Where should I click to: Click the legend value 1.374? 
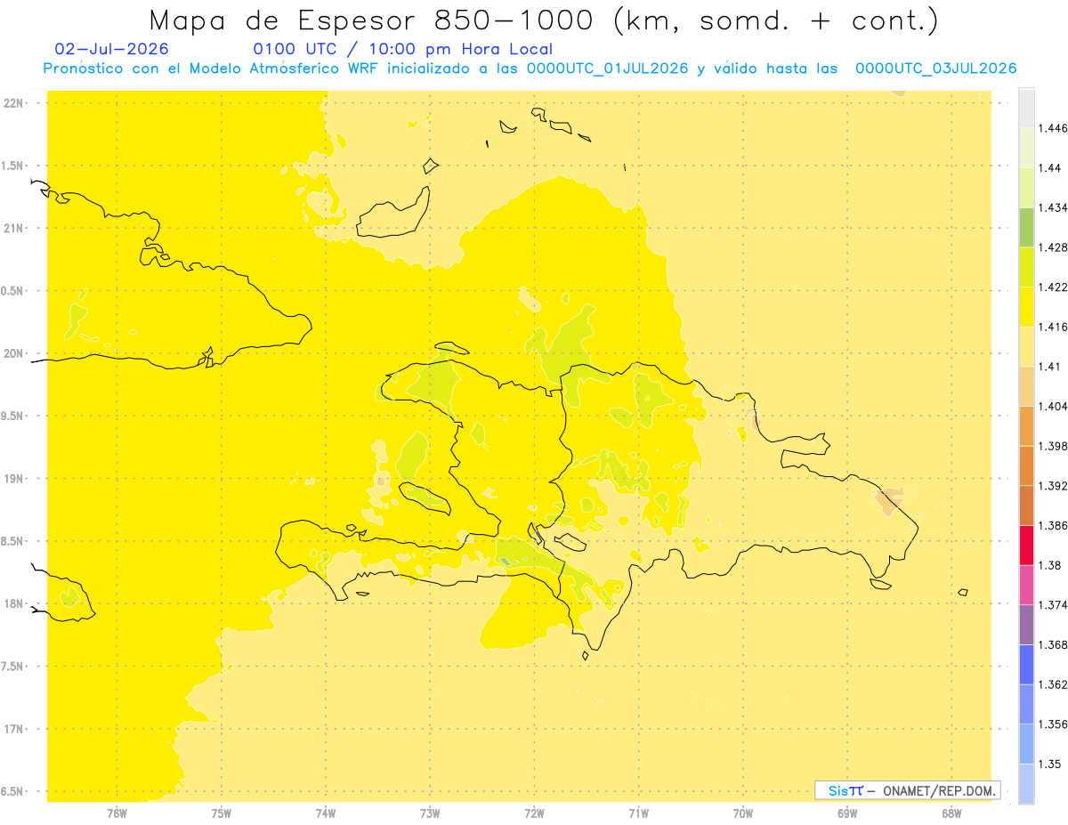point(1055,605)
